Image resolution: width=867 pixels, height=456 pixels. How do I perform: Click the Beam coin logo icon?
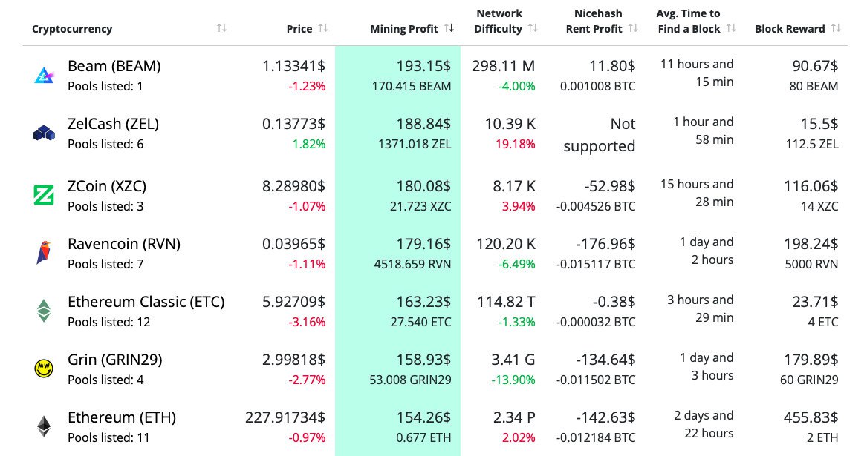pyautogui.click(x=44, y=75)
